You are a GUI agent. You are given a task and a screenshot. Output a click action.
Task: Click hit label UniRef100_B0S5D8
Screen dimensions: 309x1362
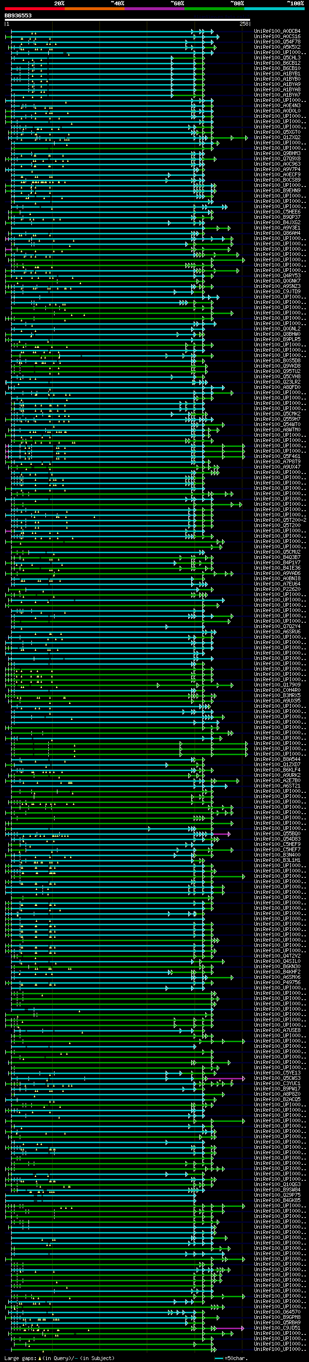[277, 361]
